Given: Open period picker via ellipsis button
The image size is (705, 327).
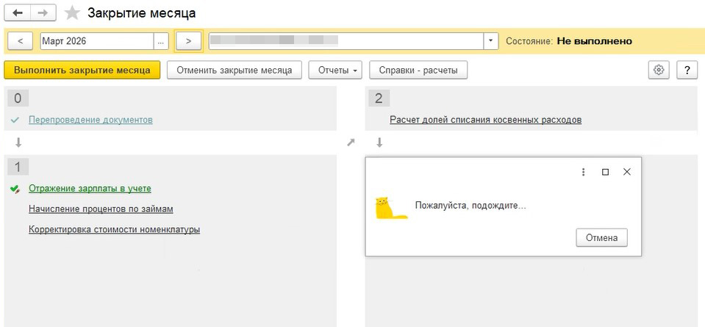Looking at the screenshot, I should click(162, 41).
